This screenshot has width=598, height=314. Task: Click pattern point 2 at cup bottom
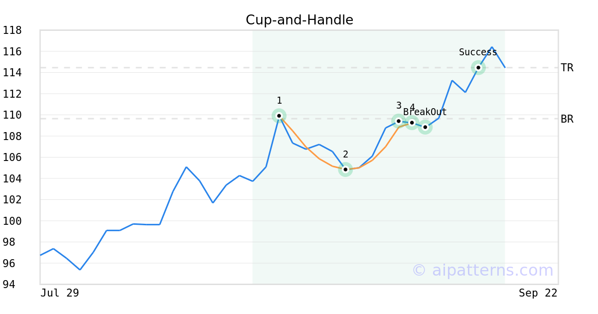tap(345, 169)
